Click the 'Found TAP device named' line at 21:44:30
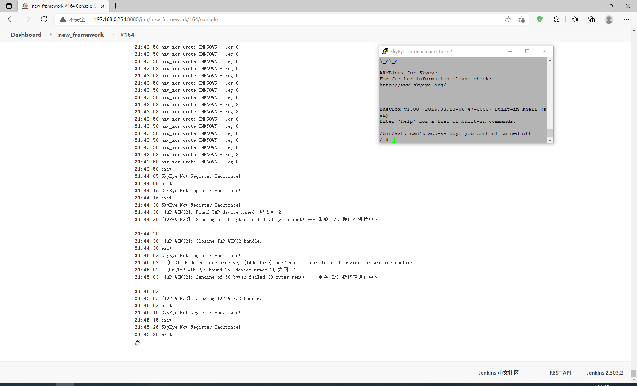Image resolution: width=637 pixels, height=386 pixels. [x=209, y=212]
